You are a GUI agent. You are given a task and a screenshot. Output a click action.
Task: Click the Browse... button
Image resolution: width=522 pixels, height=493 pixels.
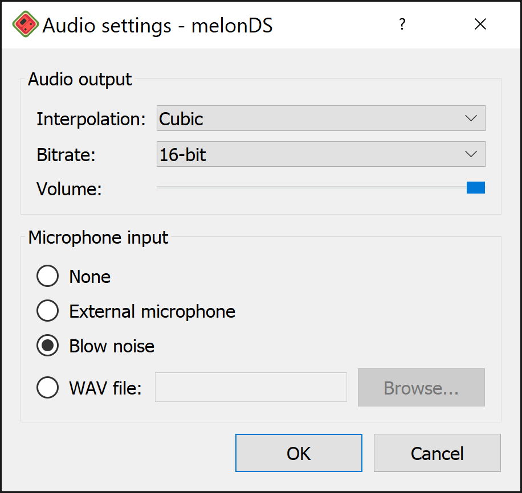coord(421,387)
